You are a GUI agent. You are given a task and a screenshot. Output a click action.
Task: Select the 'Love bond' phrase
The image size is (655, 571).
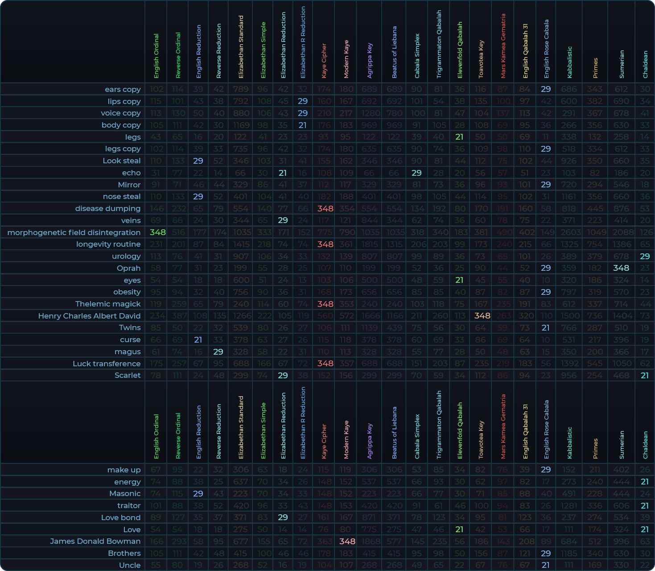(x=121, y=517)
